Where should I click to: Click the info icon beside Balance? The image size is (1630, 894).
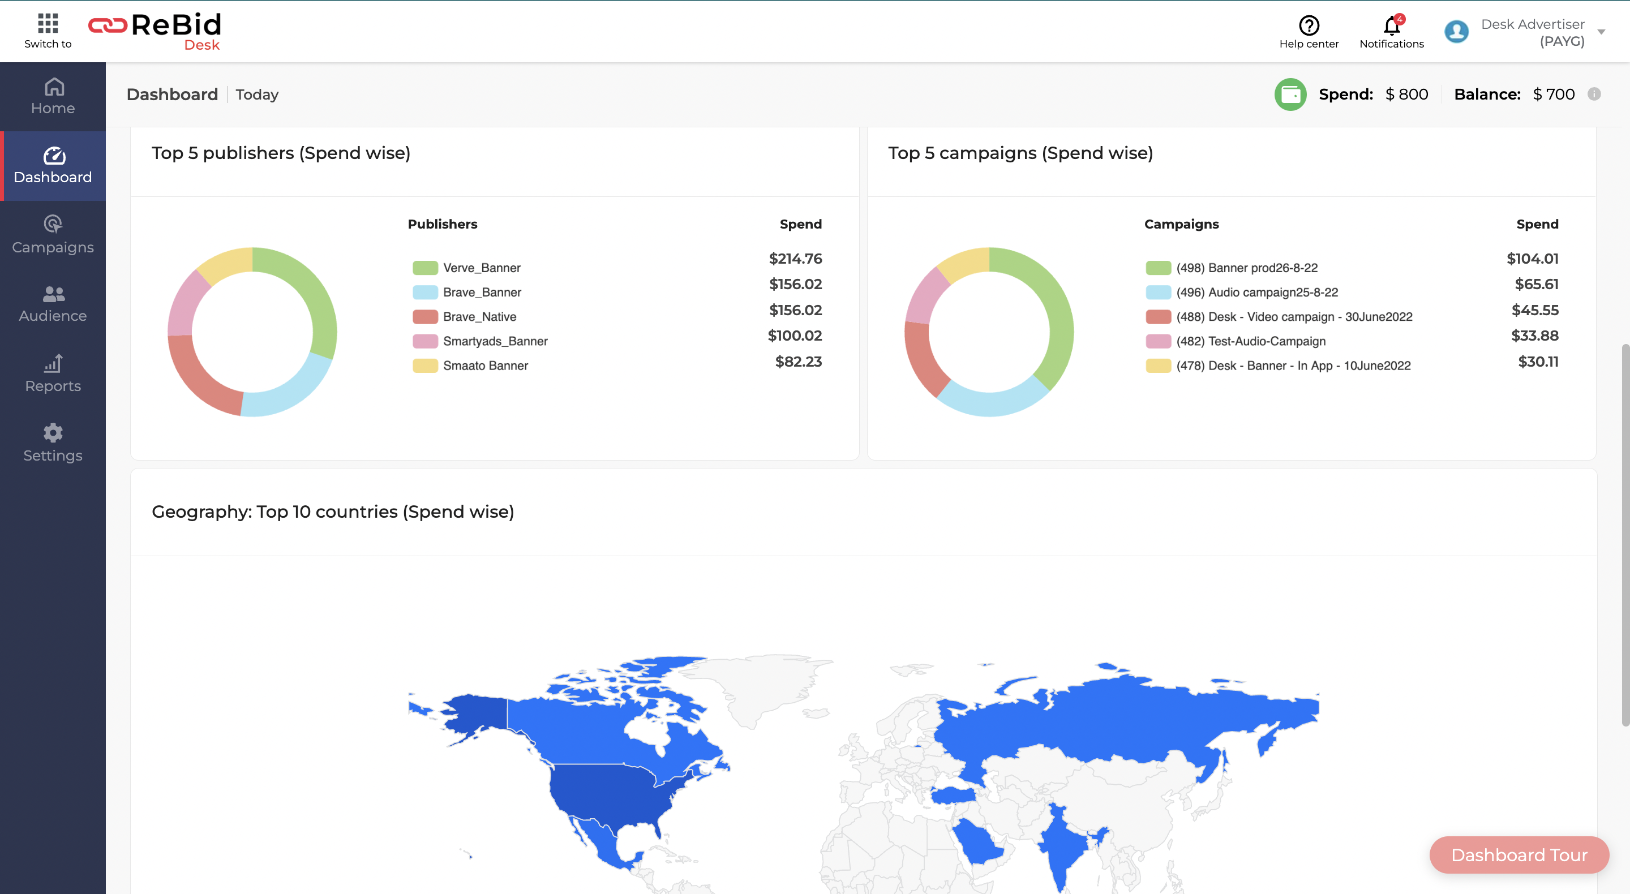tap(1594, 94)
